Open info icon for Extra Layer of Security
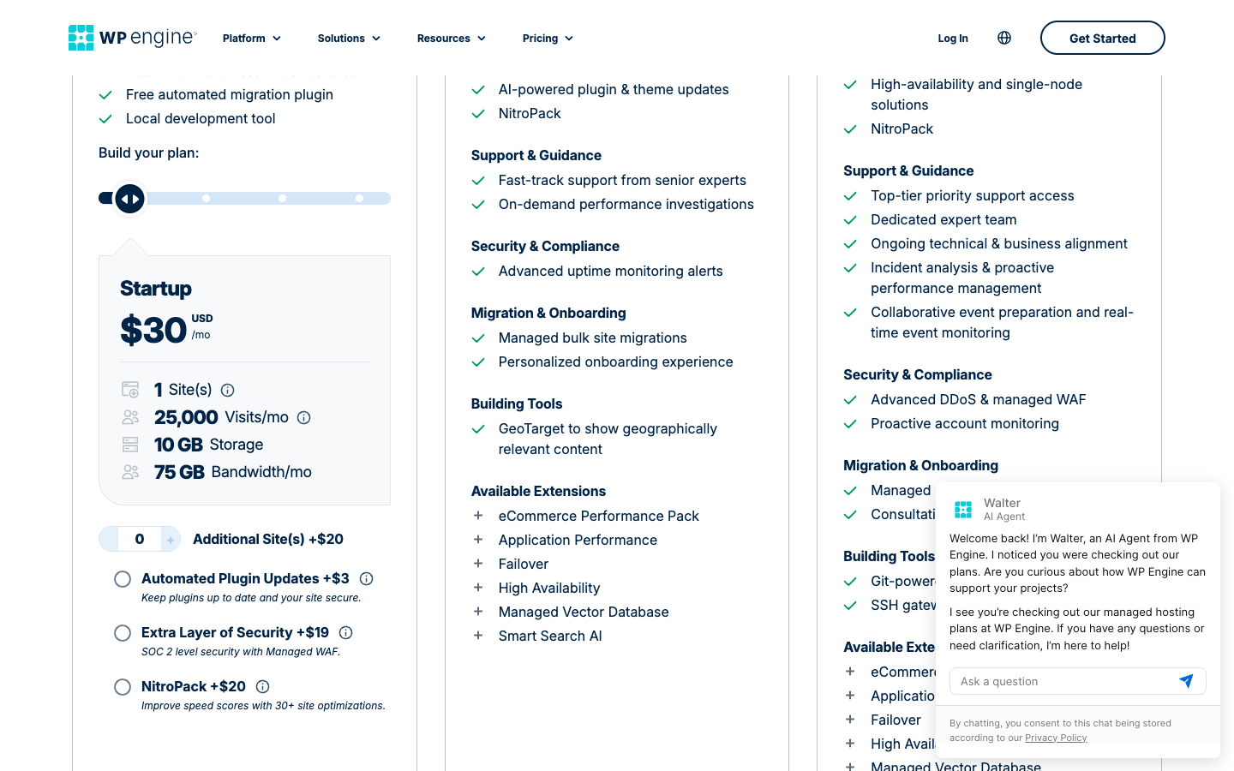This screenshot has height=771, width=1234. [346, 633]
